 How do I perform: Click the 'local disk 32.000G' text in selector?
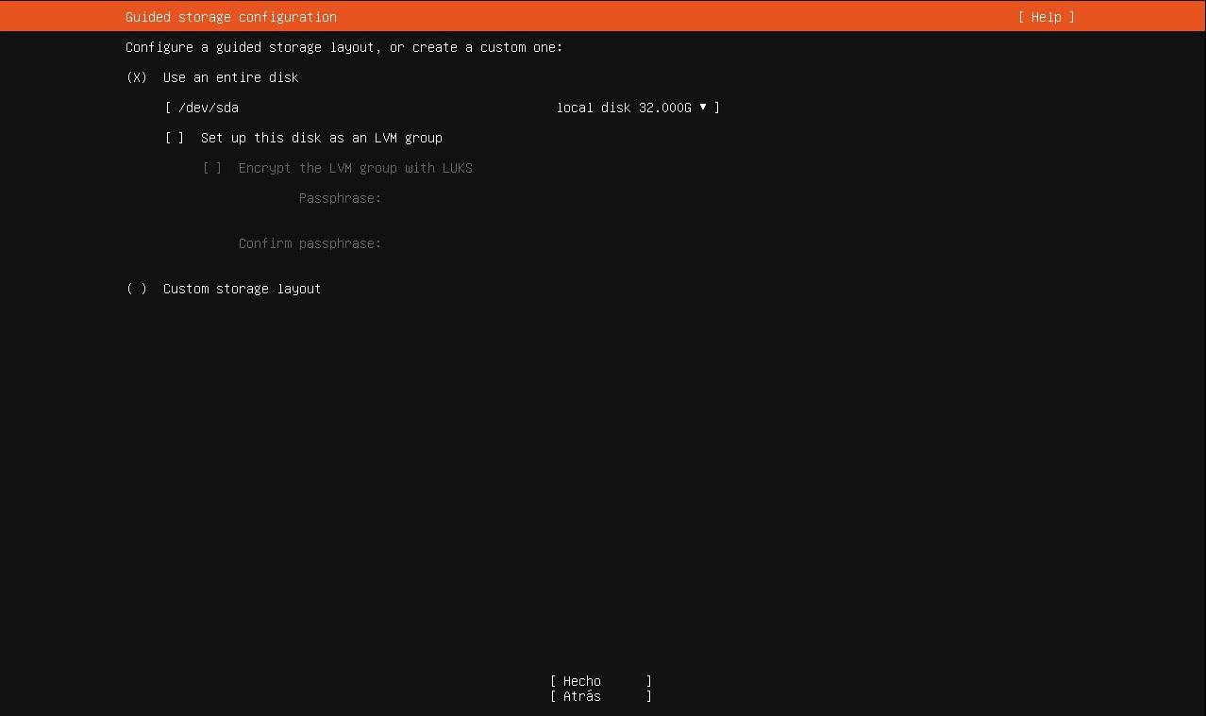tap(623, 108)
